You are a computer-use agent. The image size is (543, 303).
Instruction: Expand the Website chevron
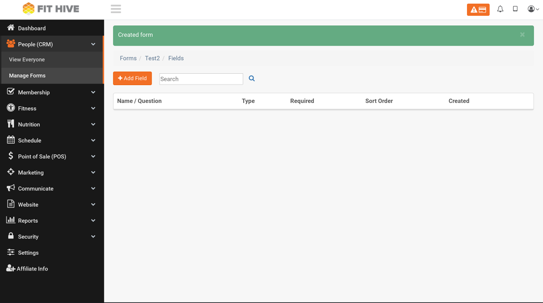93,204
